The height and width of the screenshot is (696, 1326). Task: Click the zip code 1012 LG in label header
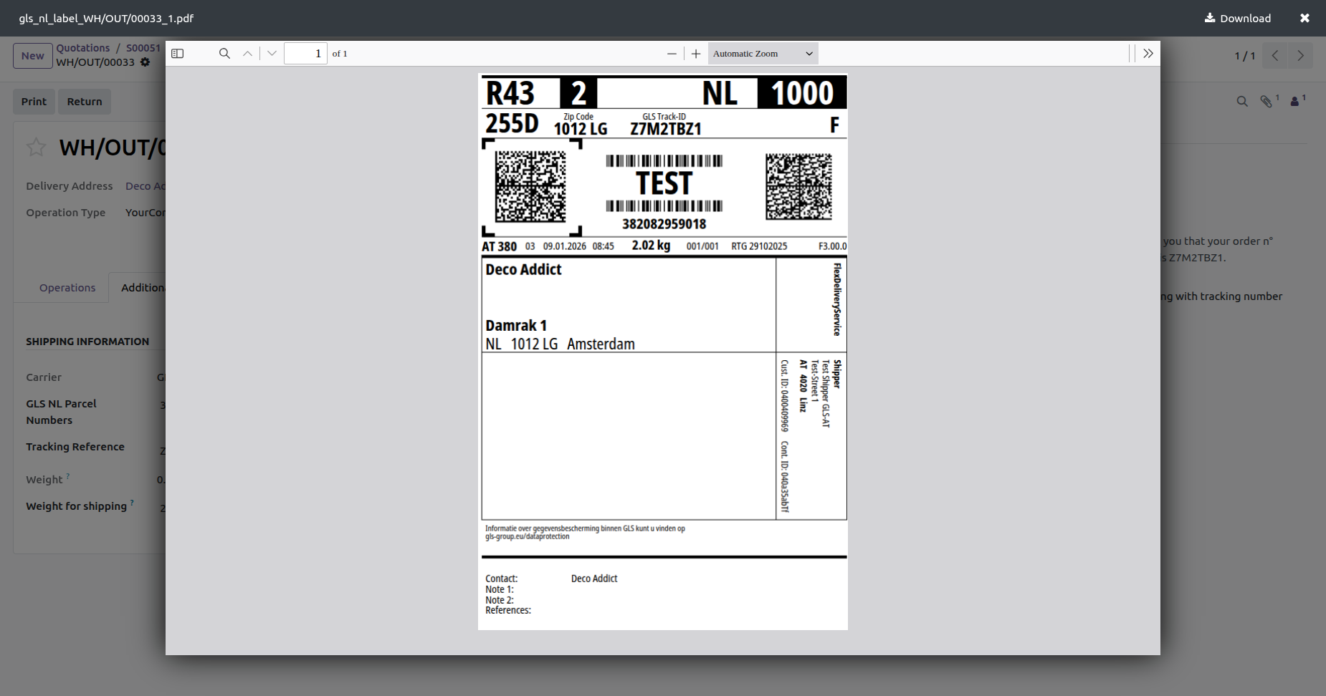tap(581, 129)
